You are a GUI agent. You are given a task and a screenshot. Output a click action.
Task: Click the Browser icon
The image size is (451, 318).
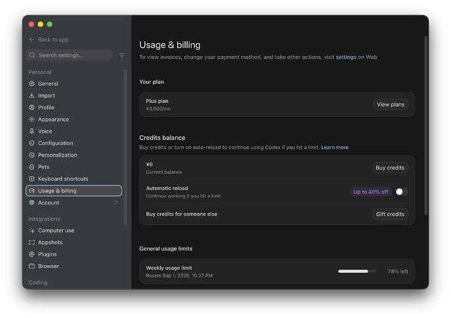31,266
